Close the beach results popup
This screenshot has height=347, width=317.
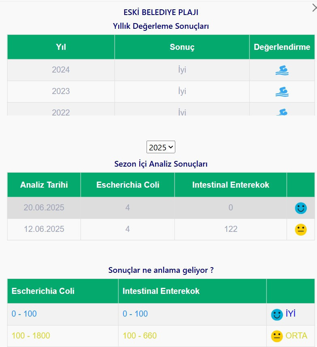pos(313,7)
